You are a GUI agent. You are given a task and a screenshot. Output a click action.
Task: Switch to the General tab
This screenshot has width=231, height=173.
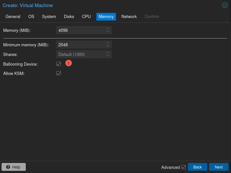pos(13,16)
